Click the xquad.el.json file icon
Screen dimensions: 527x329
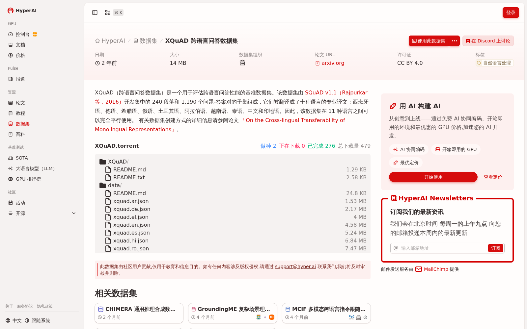click(108, 217)
